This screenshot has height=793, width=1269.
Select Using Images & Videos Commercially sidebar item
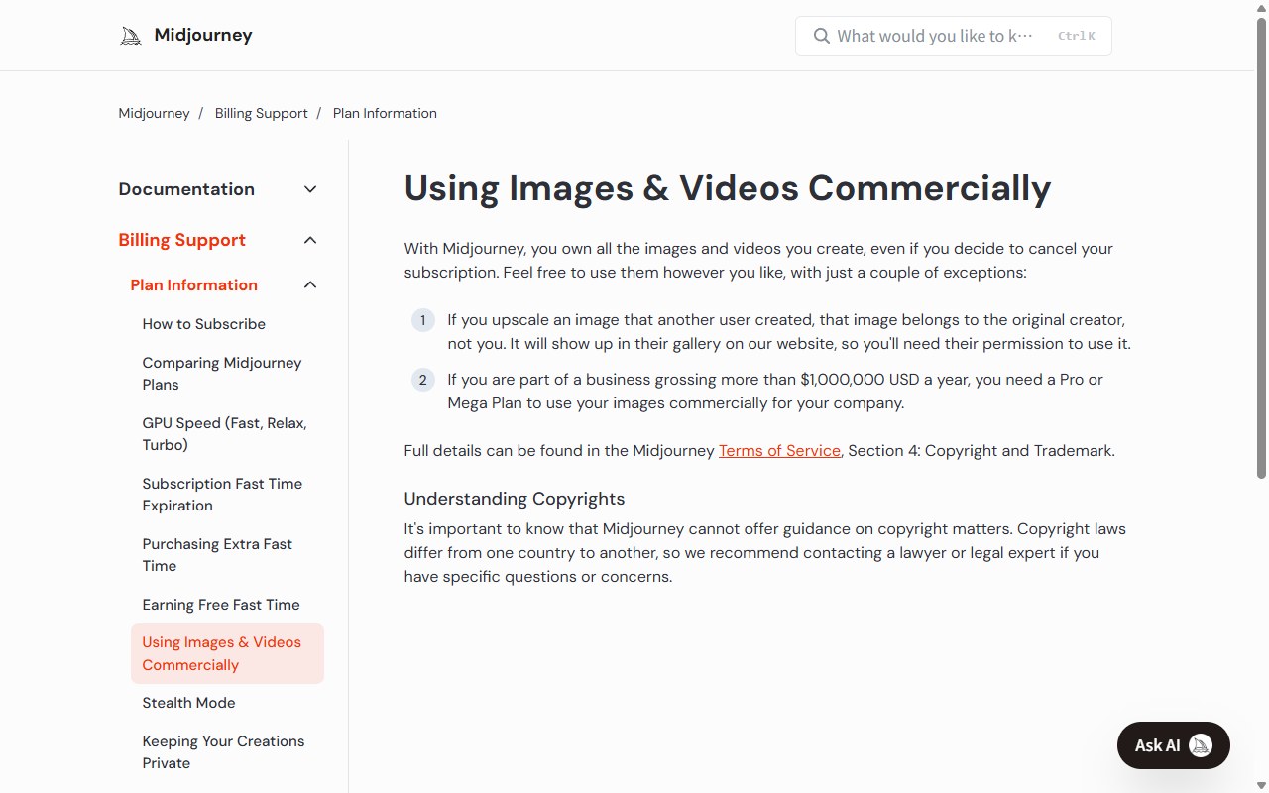pos(227,653)
